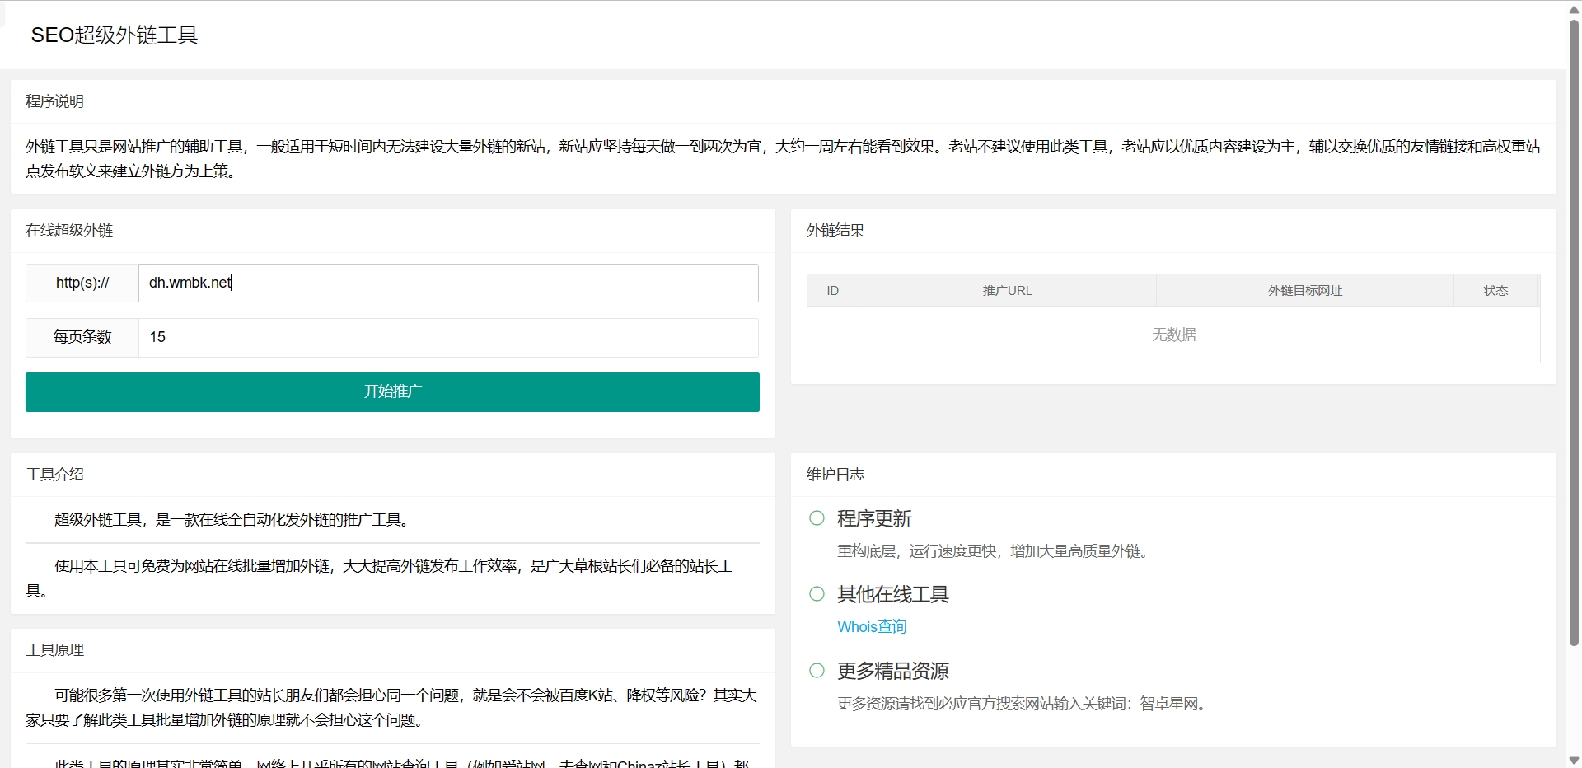Select the 状态 column header
Screen dimensions: 1582x768
tap(1495, 291)
